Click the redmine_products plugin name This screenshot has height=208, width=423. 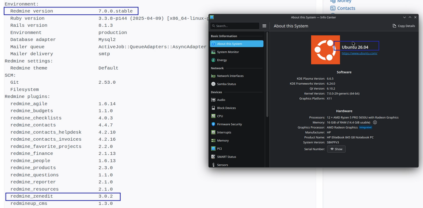[x=33, y=168]
